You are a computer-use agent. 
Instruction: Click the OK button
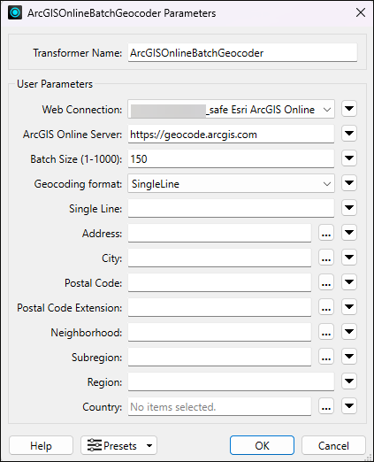(262, 445)
